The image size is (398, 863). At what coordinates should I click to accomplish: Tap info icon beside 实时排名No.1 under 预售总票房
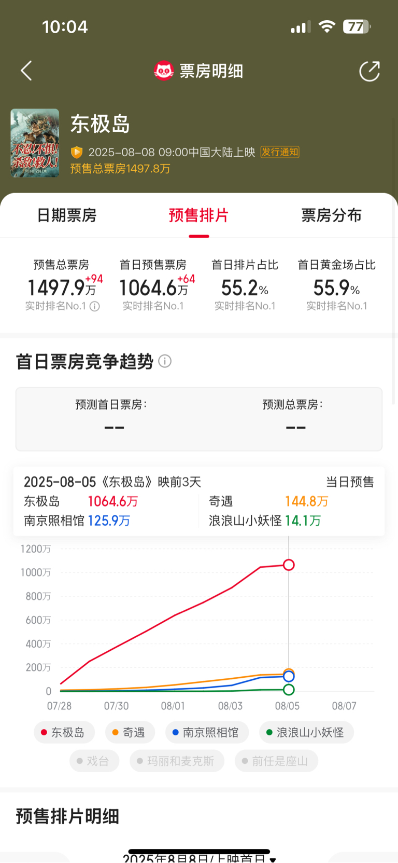coord(95,306)
